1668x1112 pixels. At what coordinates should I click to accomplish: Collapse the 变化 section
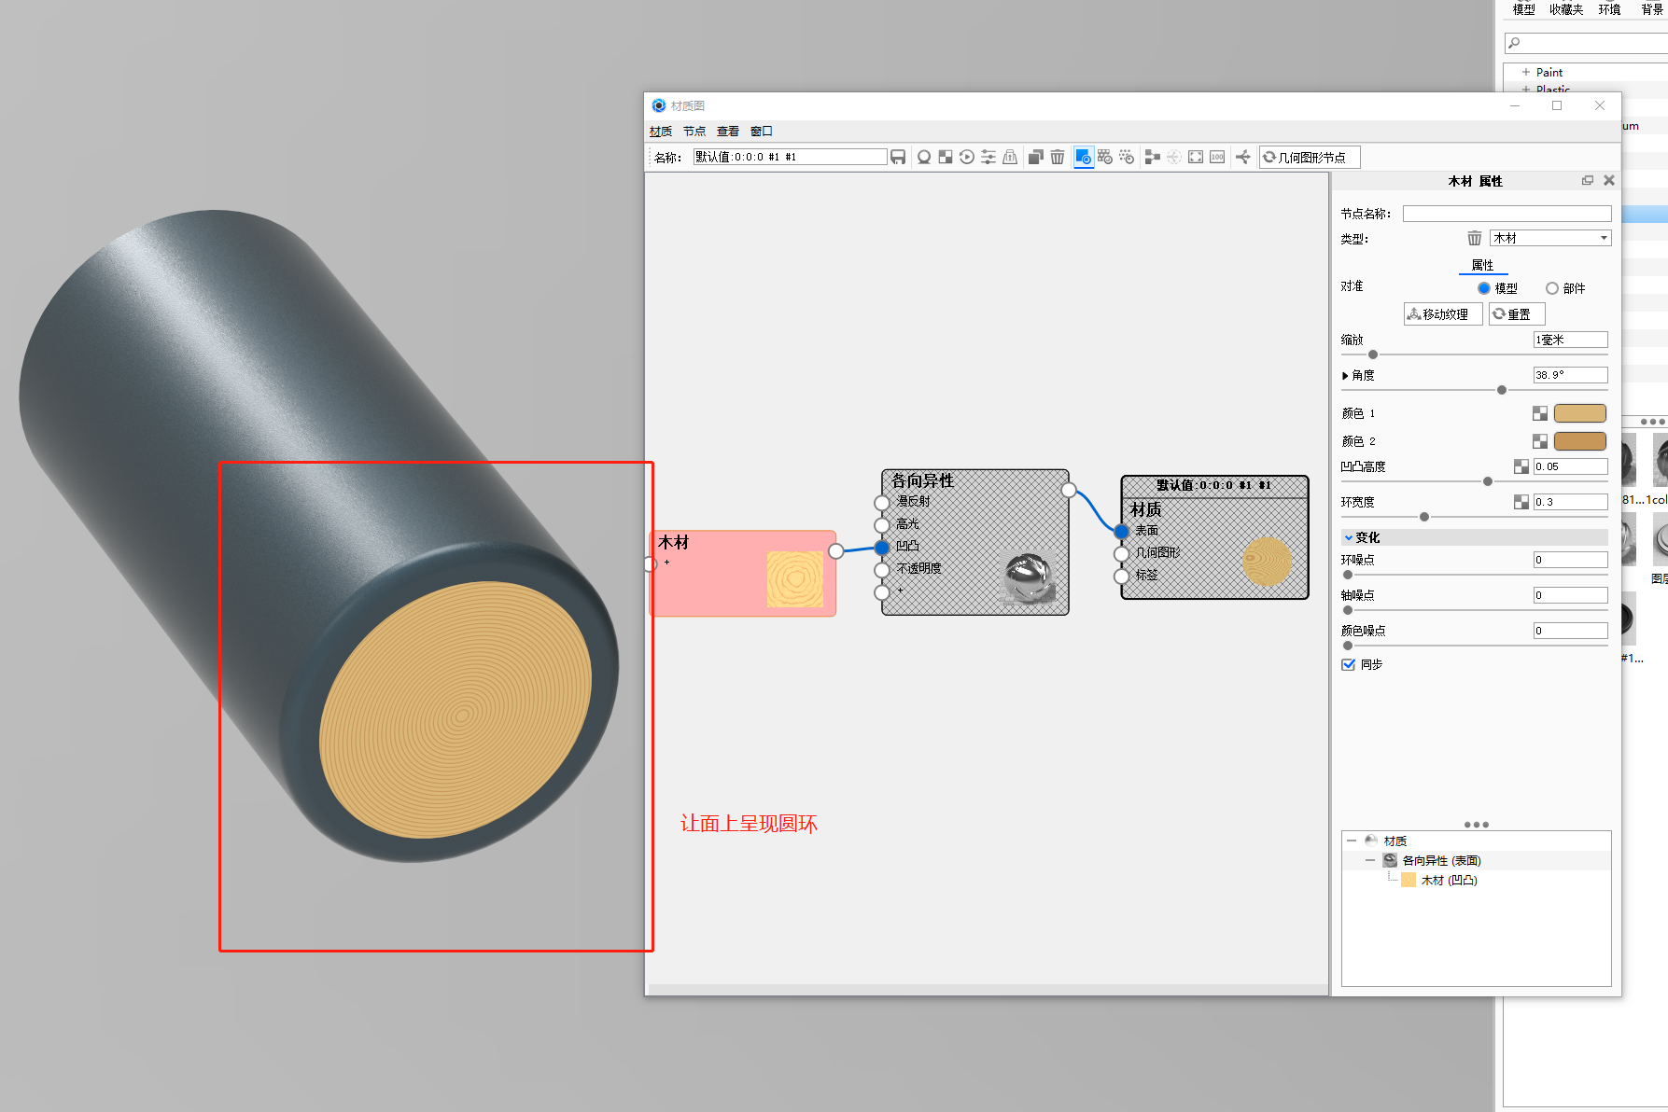1349,537
